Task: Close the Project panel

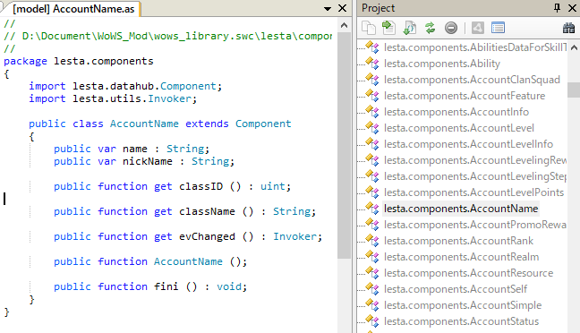Action: click(x=572, y=8)
